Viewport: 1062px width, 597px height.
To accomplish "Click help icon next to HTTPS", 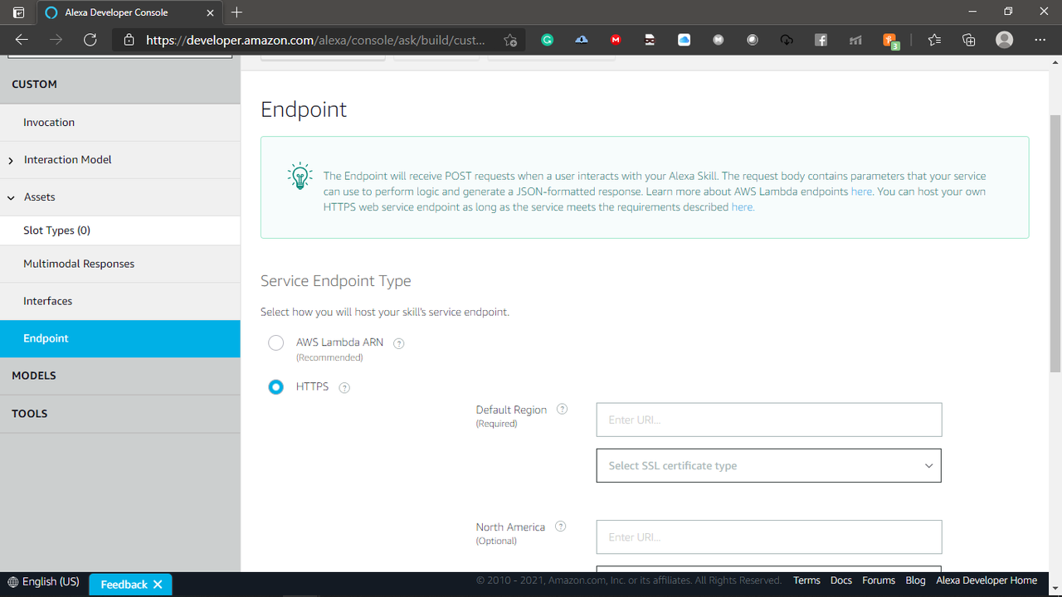I will 344,388.
